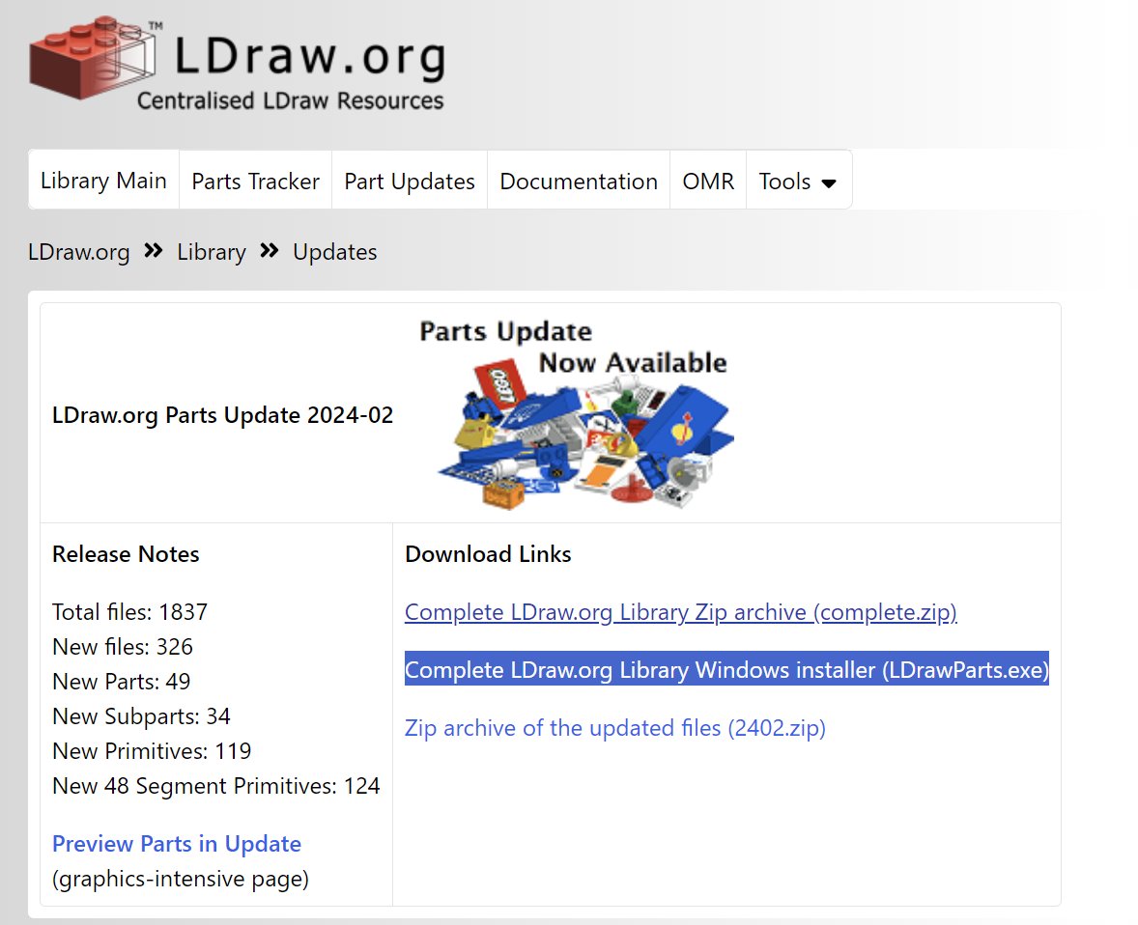Open Part Updates menu item
Viewport: 1138px width, 925px height.
point(410,181)
